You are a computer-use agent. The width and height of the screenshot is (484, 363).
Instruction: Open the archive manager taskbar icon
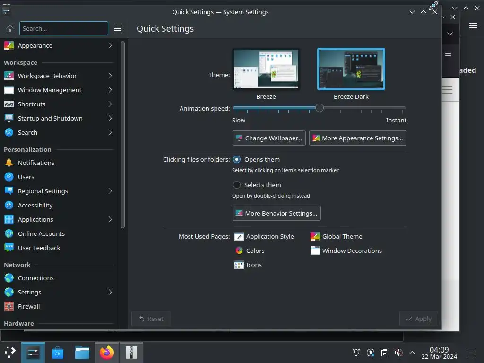coord(131,353)
